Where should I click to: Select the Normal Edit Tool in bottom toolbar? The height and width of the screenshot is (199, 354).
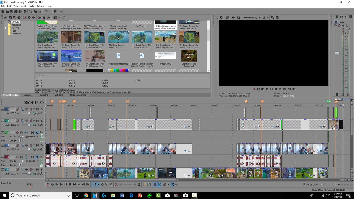pos(94,185)
